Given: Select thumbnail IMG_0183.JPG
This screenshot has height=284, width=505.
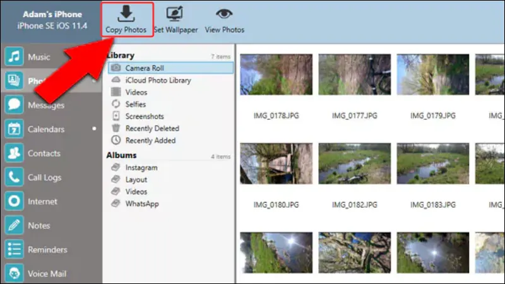Looking at the screenshot, I should (433, 163).
